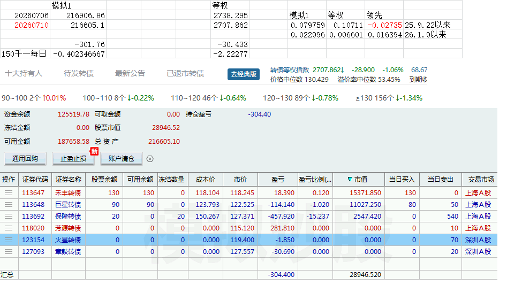The height and width of the screenshot is (301, 507).
Task: Click the 转债等权指数 link
Action: point(290,70)
